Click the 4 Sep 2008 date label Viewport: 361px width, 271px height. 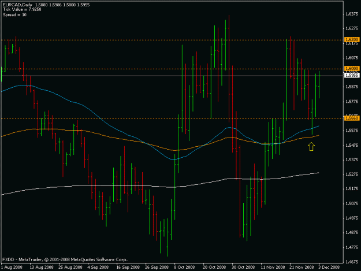[x=98, y=267]
